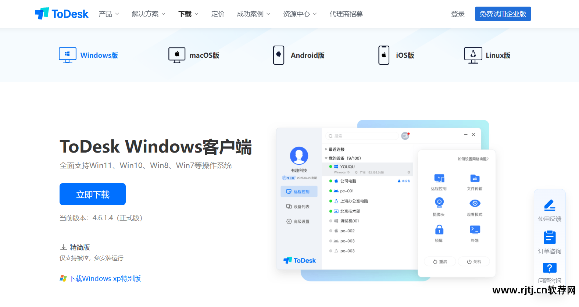Select the macOS版 monitor icon
This screenshot has height=307, width=579.
pyautogui.click(x=177, y=55)
